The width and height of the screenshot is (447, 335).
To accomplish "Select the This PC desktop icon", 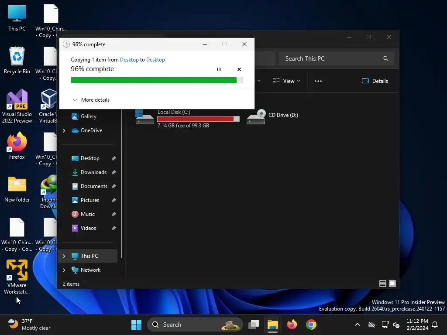I will pyautogui.click(x=17, y=18).
